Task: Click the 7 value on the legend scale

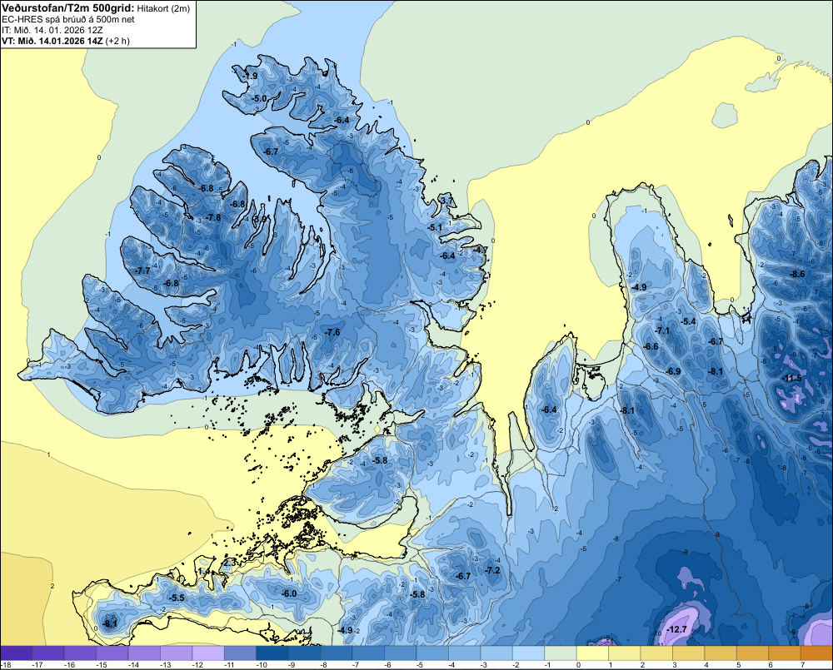Action: [802, 665]
